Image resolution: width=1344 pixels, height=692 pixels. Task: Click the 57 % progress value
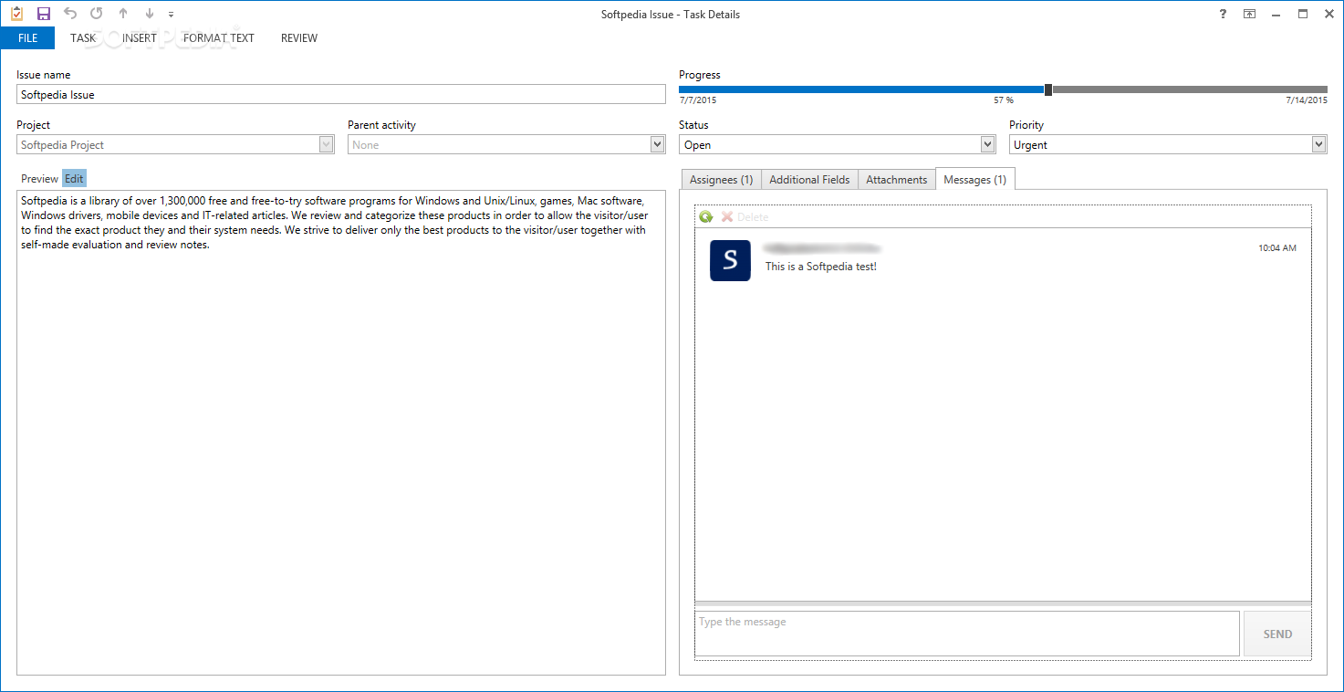coord(1004,100)
